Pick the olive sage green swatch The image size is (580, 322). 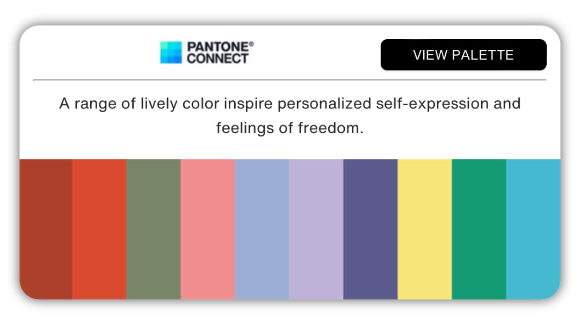click(154, 229)
